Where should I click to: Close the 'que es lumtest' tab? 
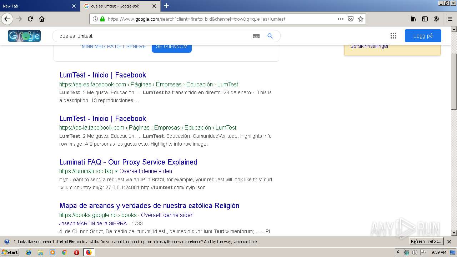point(154,6)
